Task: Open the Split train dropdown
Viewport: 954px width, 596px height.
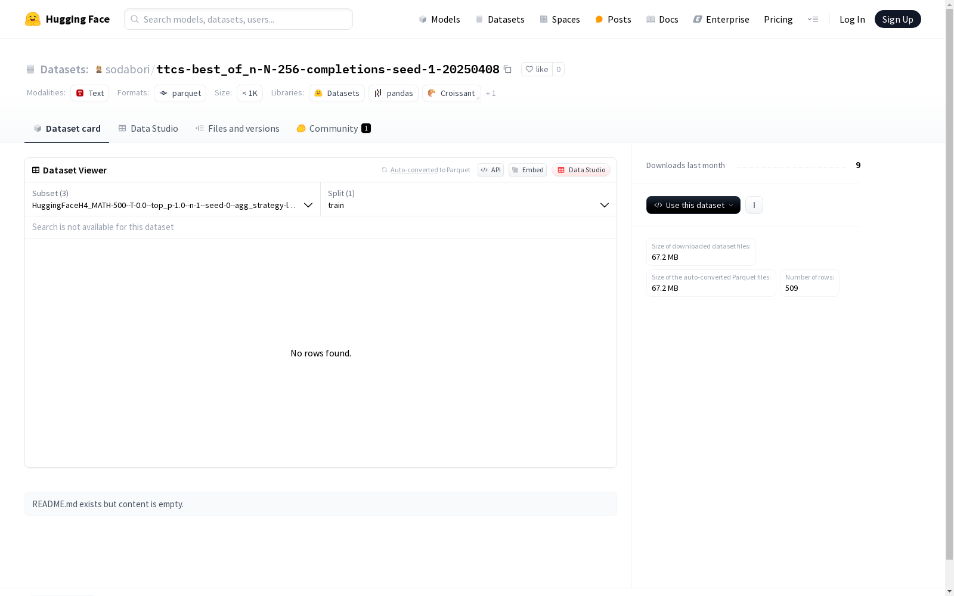Action: point(469,199)
